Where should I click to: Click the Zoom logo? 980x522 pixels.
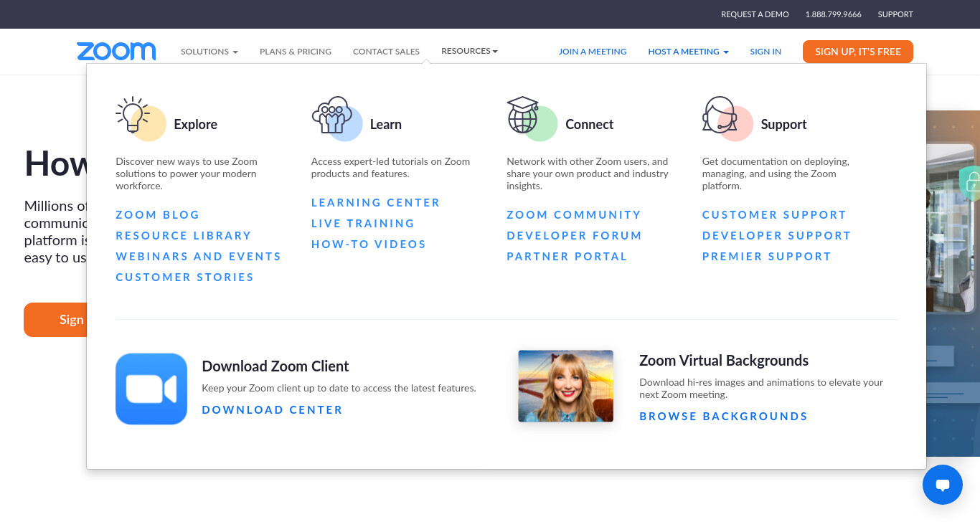pos(116,52)
